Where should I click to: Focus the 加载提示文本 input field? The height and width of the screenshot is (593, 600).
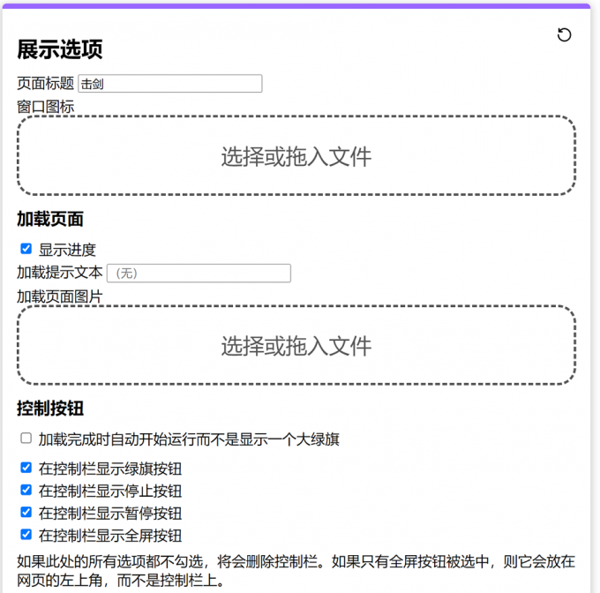point(199,274)
